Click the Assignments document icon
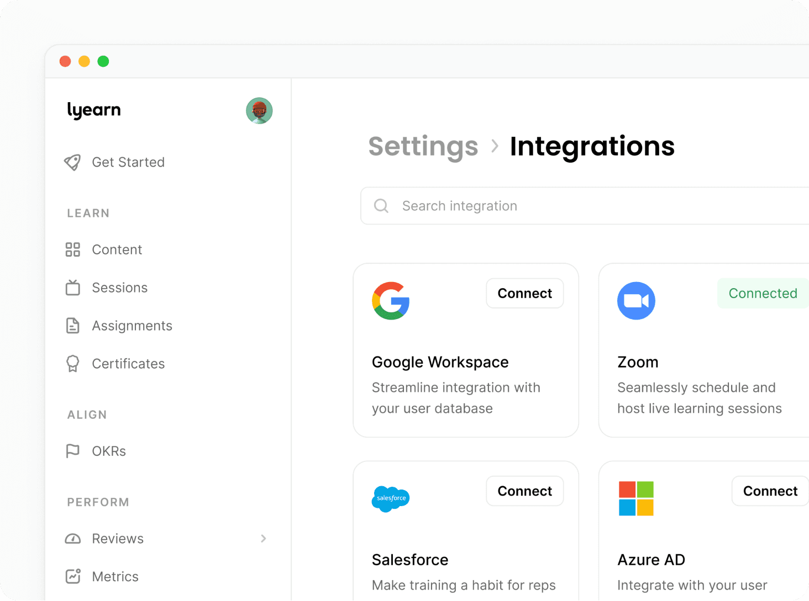 click(x=72, y=326)
